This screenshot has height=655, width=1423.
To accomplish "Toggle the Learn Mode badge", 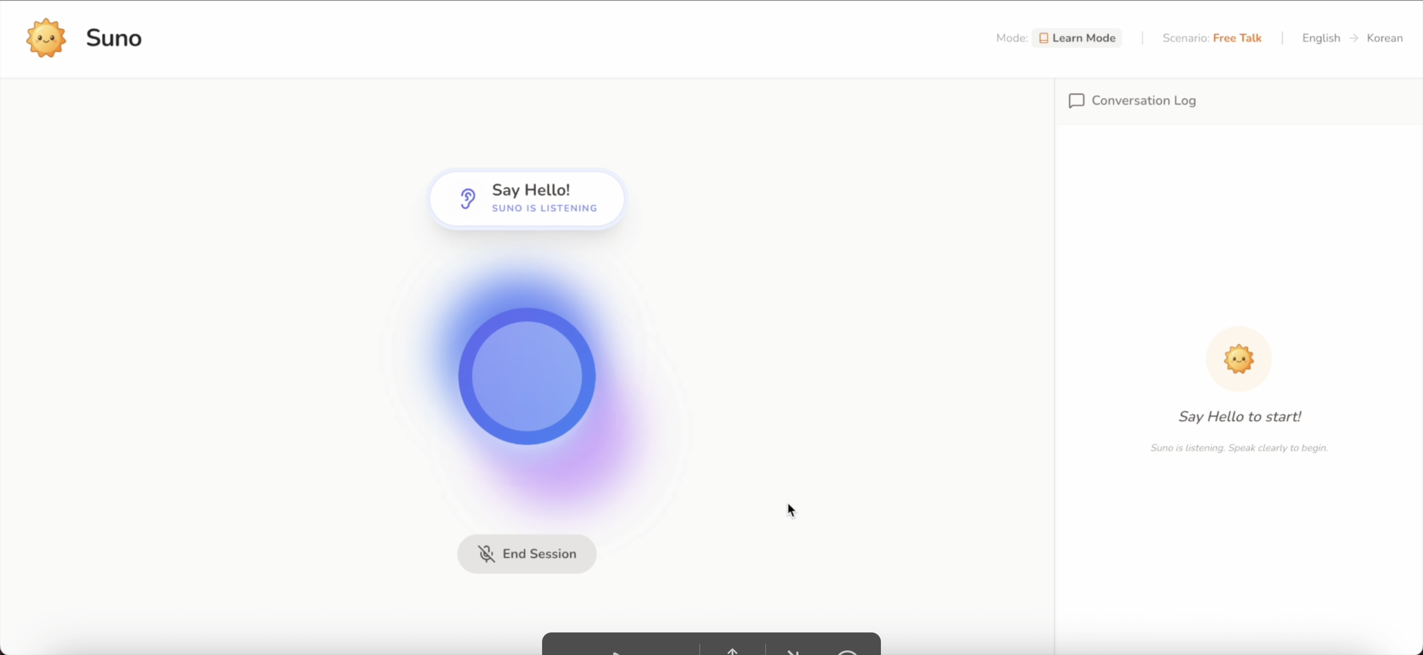I will click(1077, 38).
